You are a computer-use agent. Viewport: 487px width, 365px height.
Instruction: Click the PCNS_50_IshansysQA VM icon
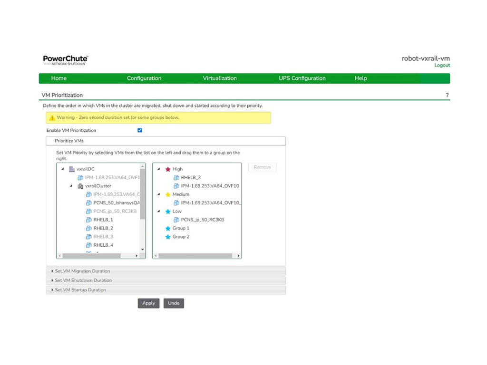pyautogui.click(x=88, y=203)
